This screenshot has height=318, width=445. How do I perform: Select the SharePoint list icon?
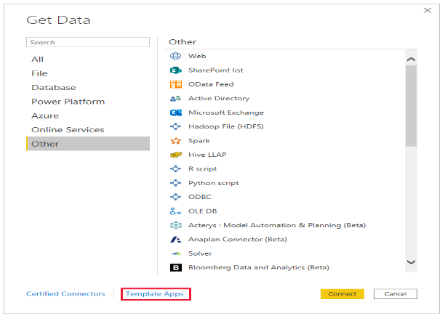pos(175,70)
